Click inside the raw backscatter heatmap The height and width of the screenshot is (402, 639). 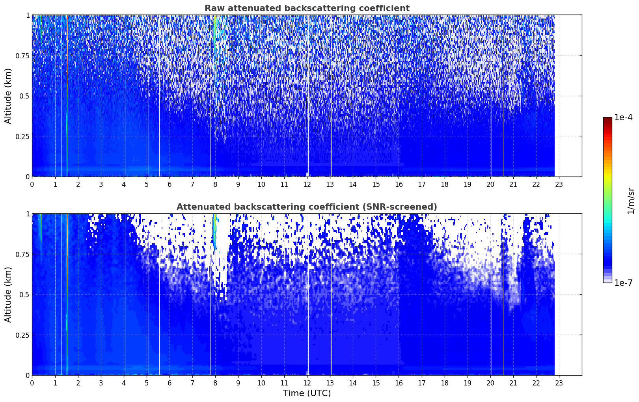pyautogui.click(x=307, y=96)
